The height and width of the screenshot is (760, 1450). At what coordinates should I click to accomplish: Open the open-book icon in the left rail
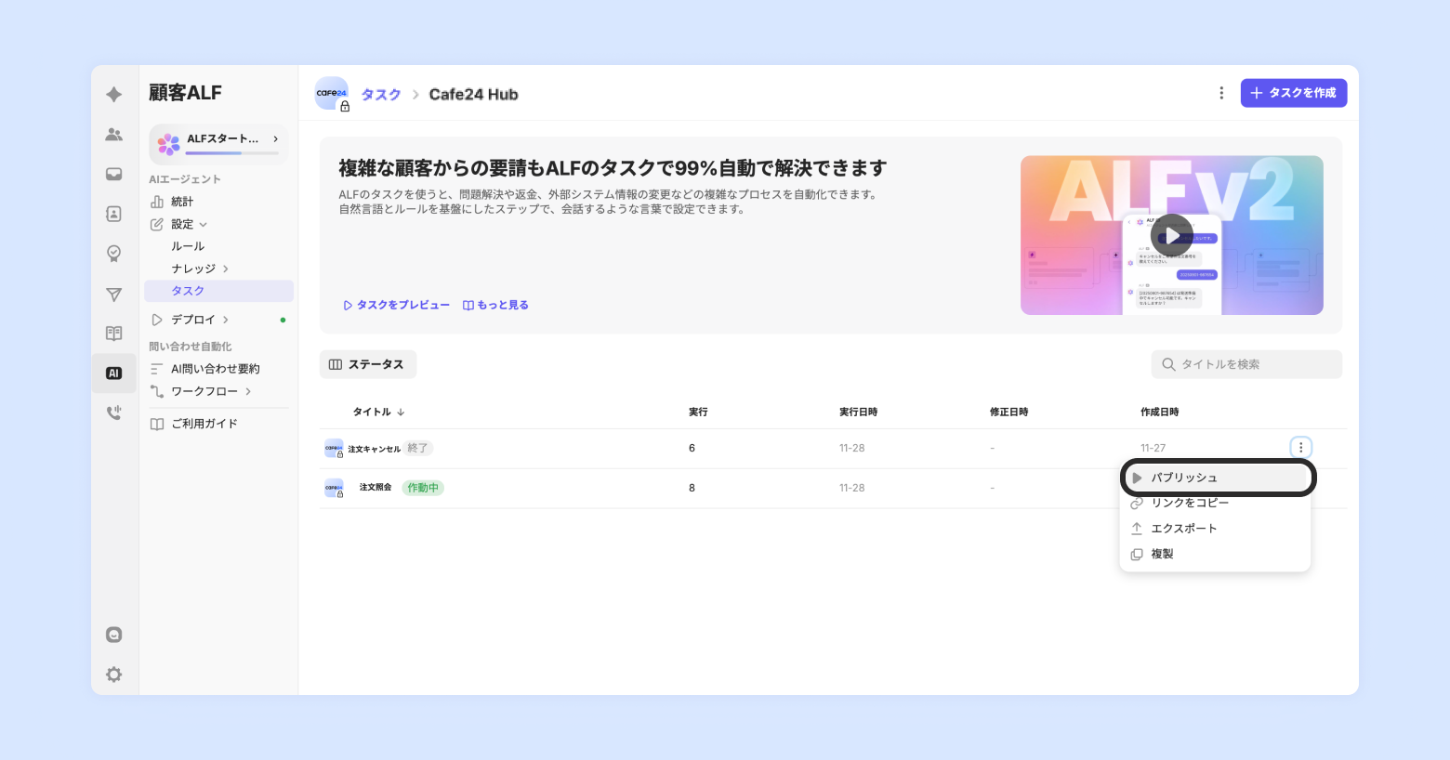coord(113,334)
